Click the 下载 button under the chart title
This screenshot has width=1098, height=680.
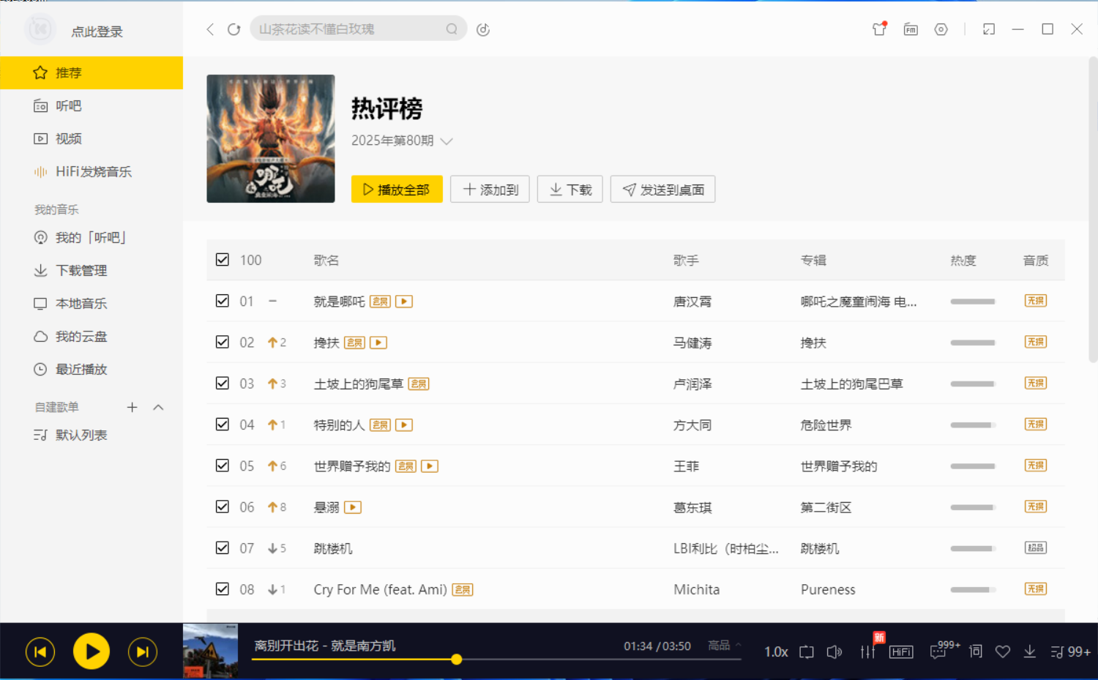point(570,190)
